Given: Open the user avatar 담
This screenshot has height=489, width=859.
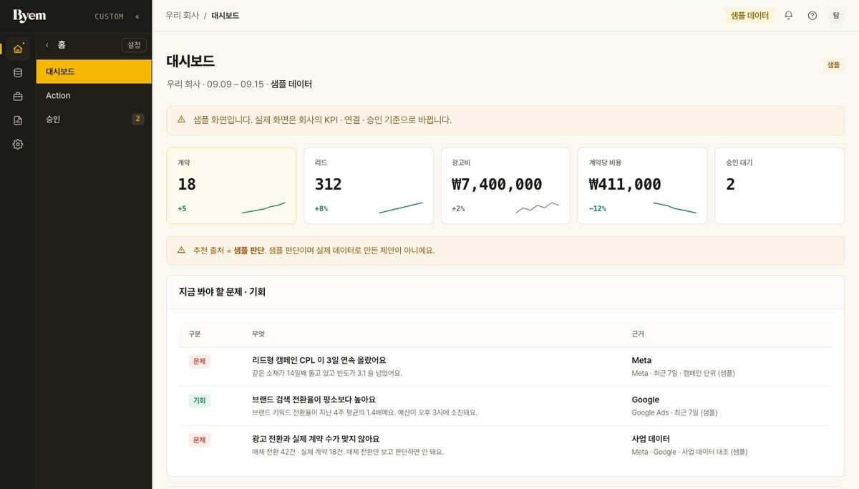Looking at the screenshot, I should coord(836,15).
